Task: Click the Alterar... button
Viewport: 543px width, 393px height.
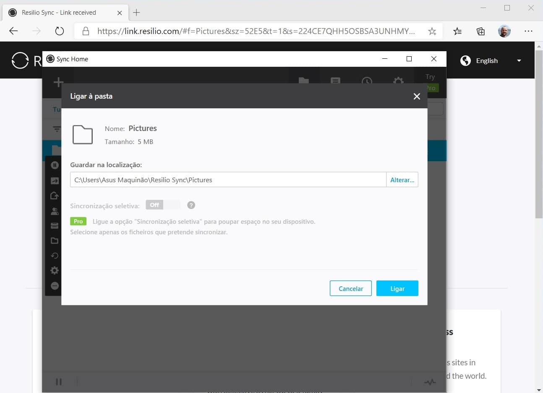Action: coord(402,180)
